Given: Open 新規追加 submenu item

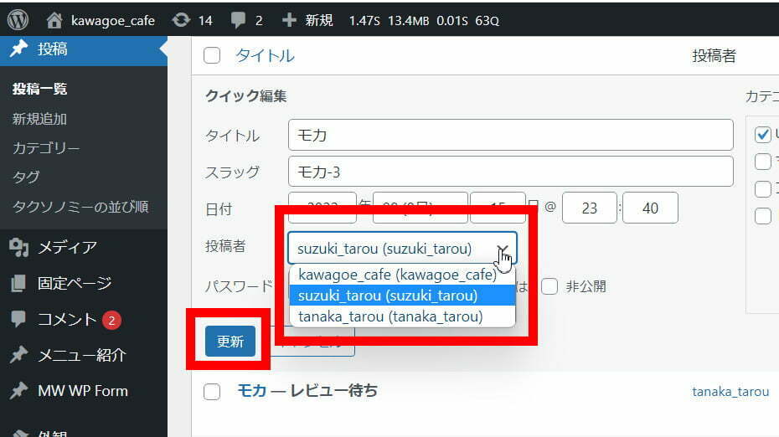Looking at the screenshot, I should pos(39,119).
